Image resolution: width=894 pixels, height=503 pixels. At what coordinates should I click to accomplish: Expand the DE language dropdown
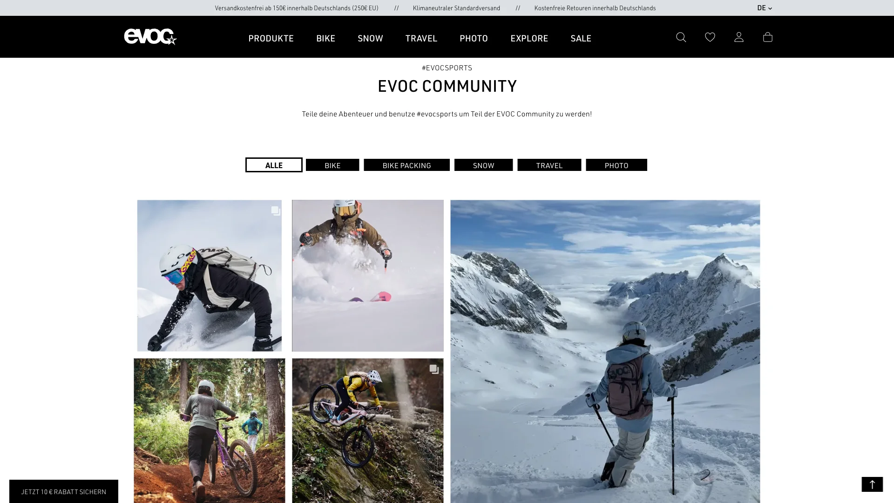pyautogui.click(x=764, y=8)
